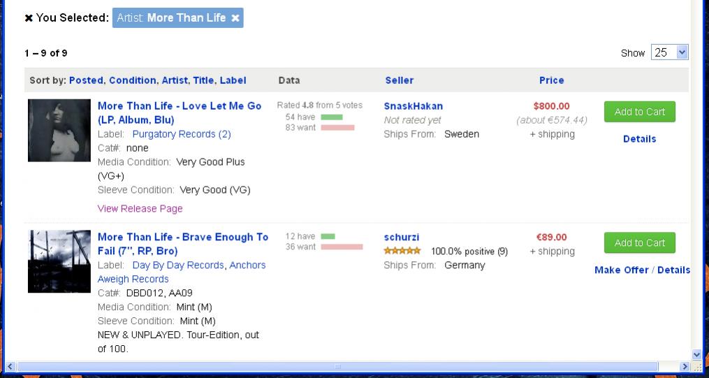Open seller SnaskHakan profile

click(x=414, y=106)
